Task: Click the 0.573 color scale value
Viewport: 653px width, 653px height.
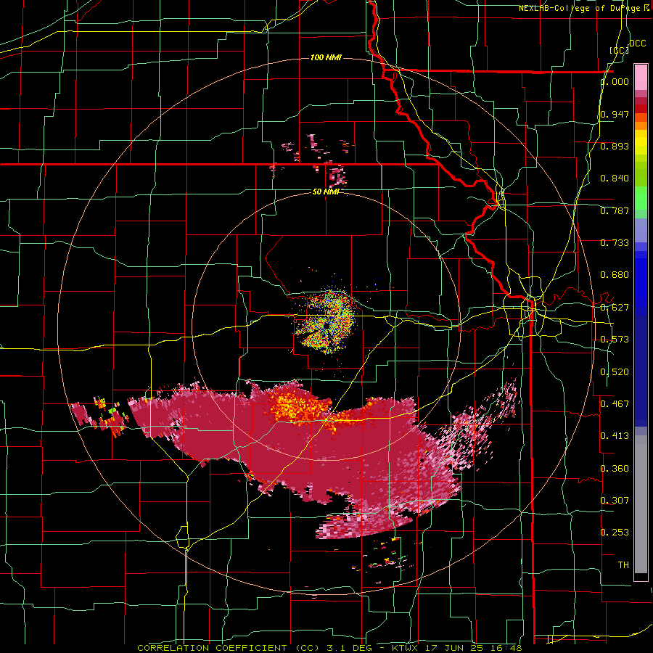Action: point(615,340)
